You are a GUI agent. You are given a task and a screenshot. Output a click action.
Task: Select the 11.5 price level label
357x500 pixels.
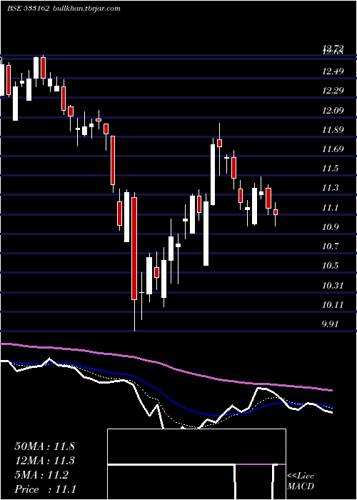[330, 169]
